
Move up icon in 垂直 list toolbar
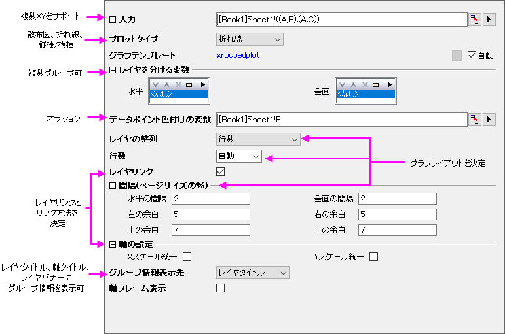354,85
